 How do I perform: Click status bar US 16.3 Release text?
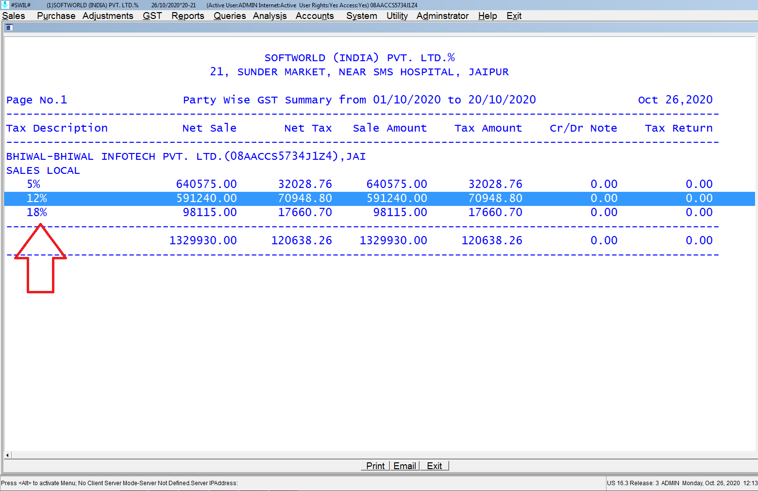[x=633, y=483]
